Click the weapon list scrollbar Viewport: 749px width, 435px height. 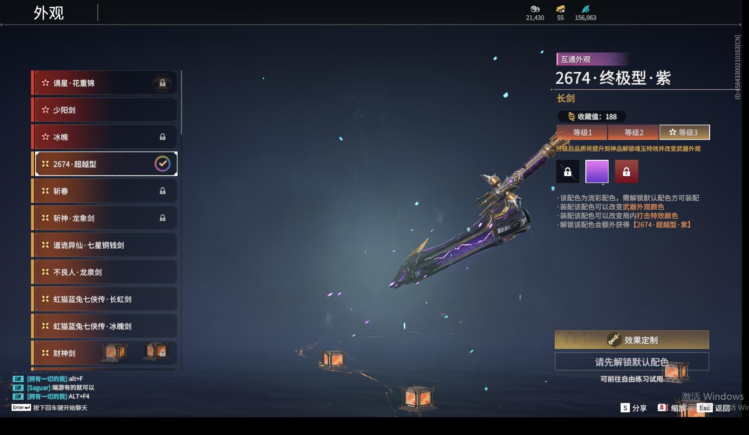click(x=181, y=102)
